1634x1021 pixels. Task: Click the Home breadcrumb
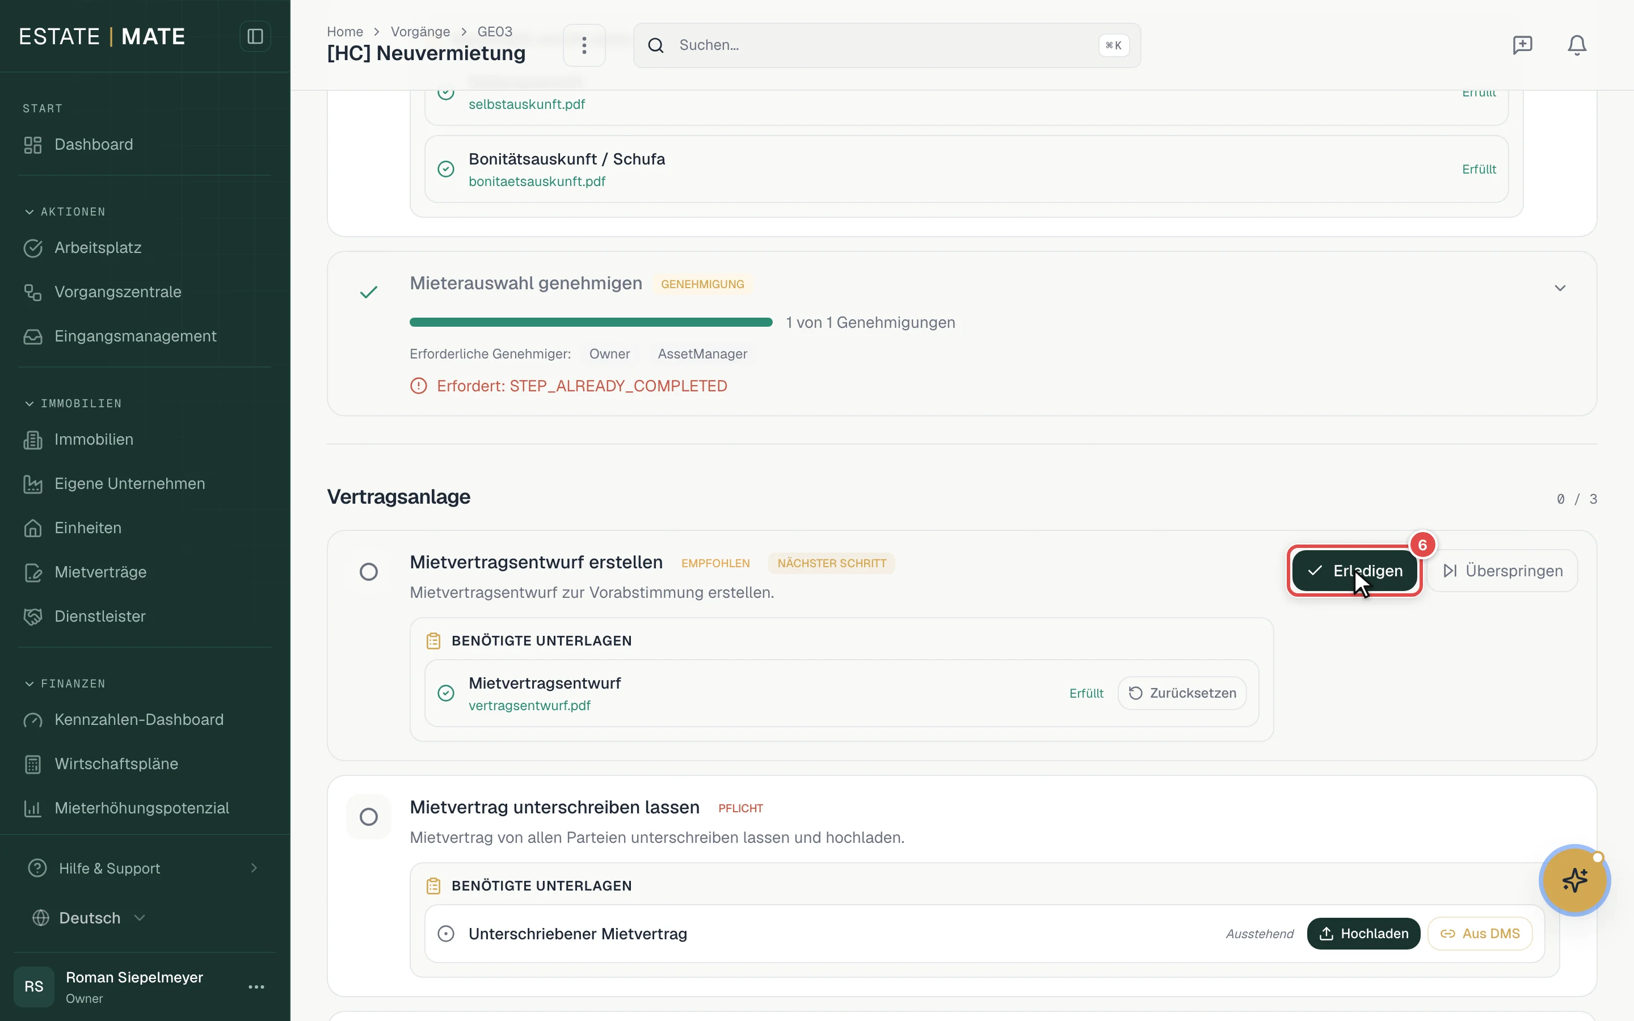345,32
